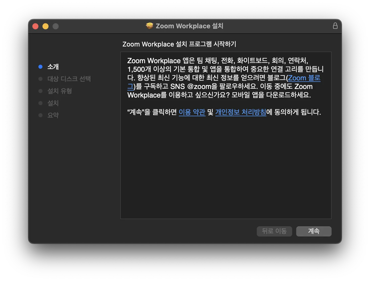Open the Zoom 블로그 link
This screenshot has width=370, height=281.
[304, 78]
